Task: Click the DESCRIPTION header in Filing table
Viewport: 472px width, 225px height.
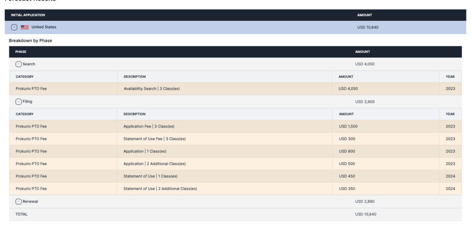Action: pos(135,114)
